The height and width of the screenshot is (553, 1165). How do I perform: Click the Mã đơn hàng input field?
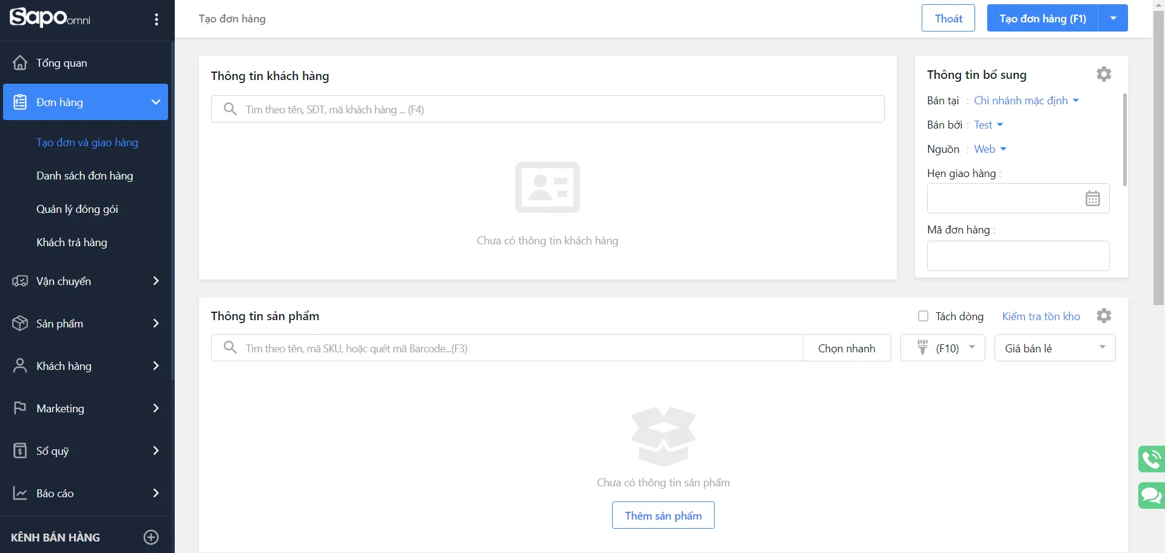pyautogui.click(x=1018, y=256)
